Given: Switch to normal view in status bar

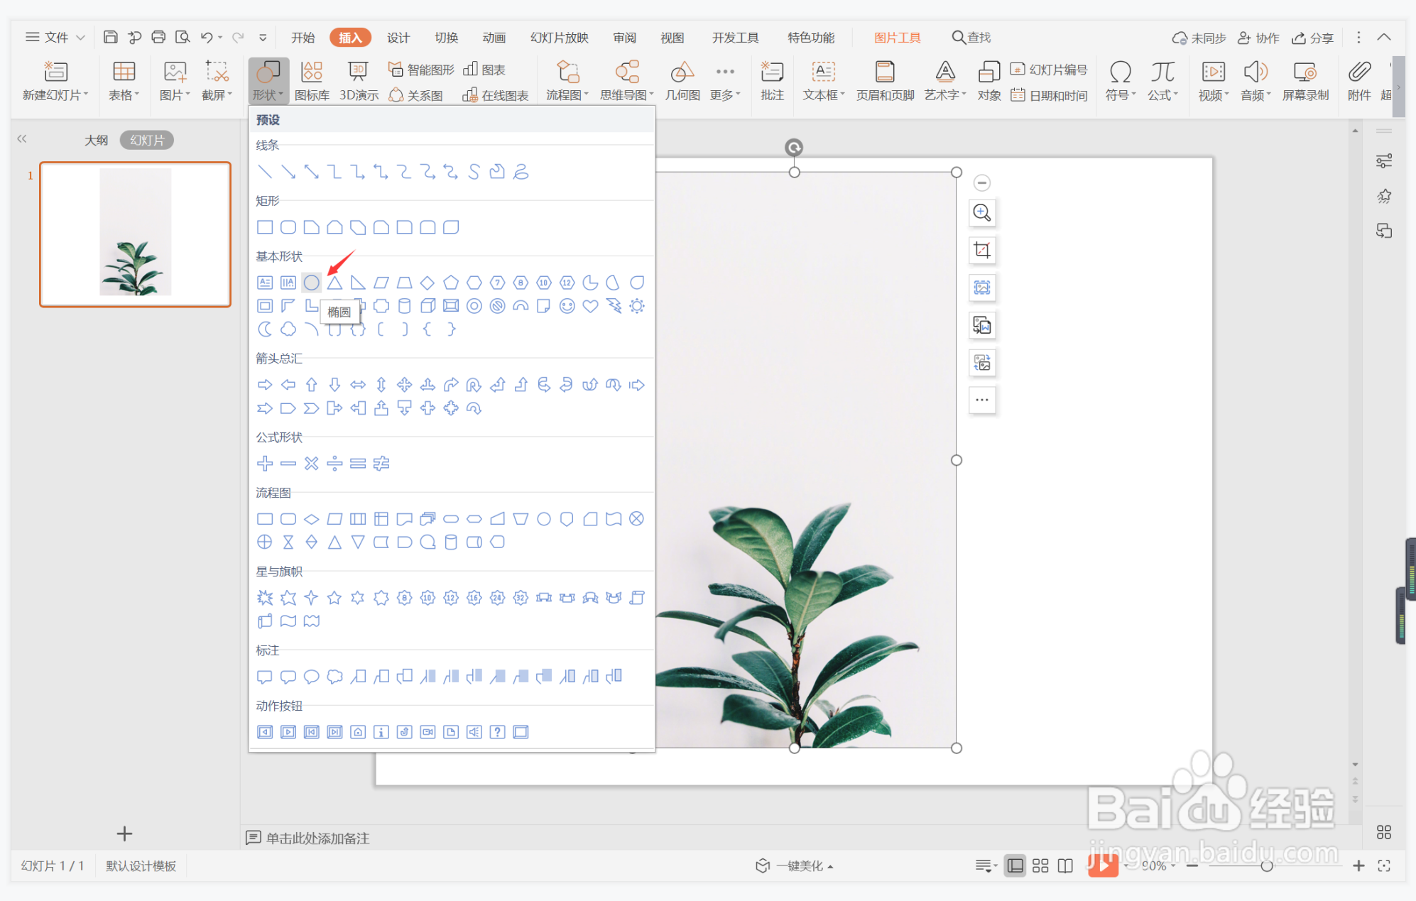Looking at the screenshot, I should tap(1015, 865).
